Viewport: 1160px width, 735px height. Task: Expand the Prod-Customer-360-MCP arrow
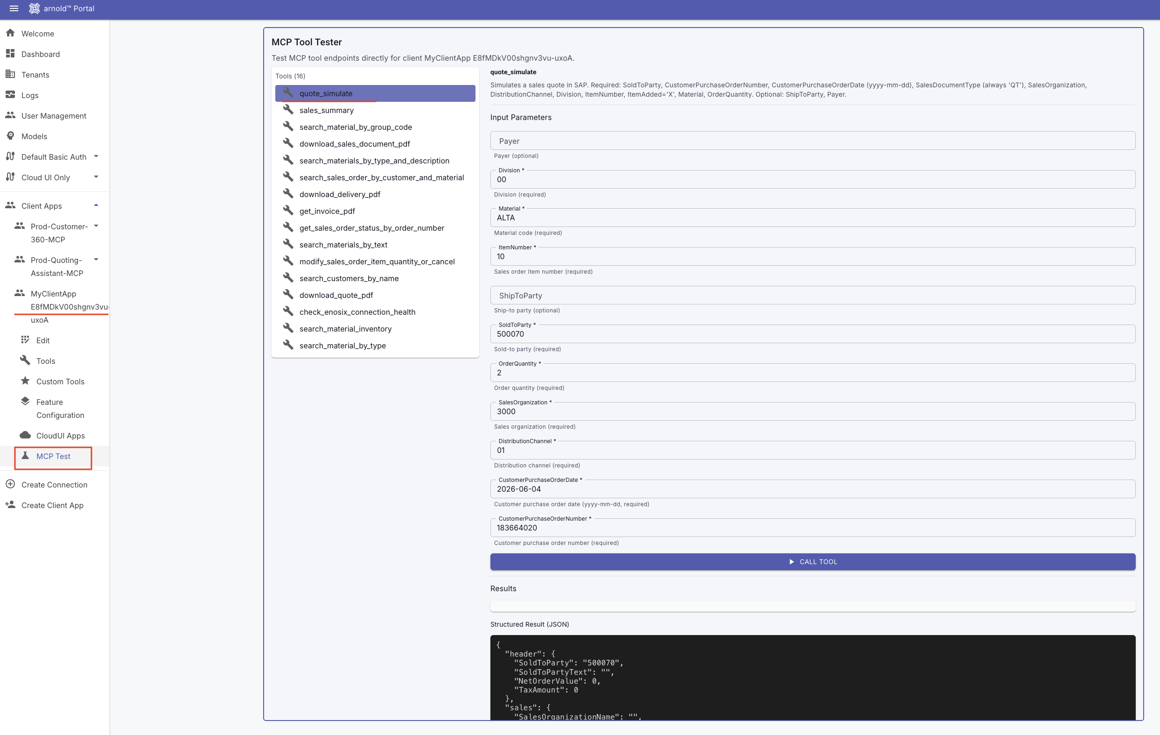(x=96, y=226)
